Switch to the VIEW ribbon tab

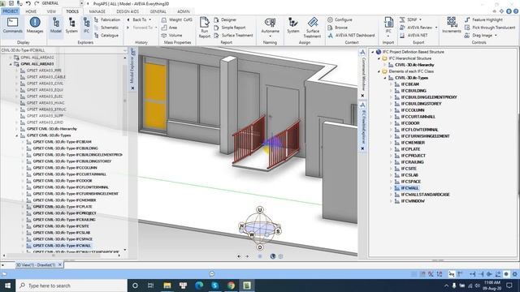[51, 11]
